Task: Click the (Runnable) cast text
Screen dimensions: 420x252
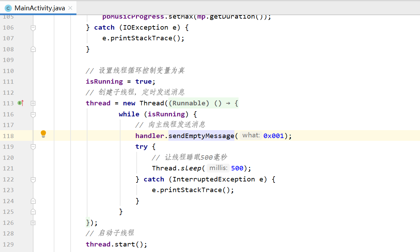Action: [189, 103]
